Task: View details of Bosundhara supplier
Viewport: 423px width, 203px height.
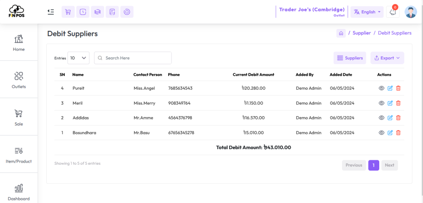Action: 381,133
